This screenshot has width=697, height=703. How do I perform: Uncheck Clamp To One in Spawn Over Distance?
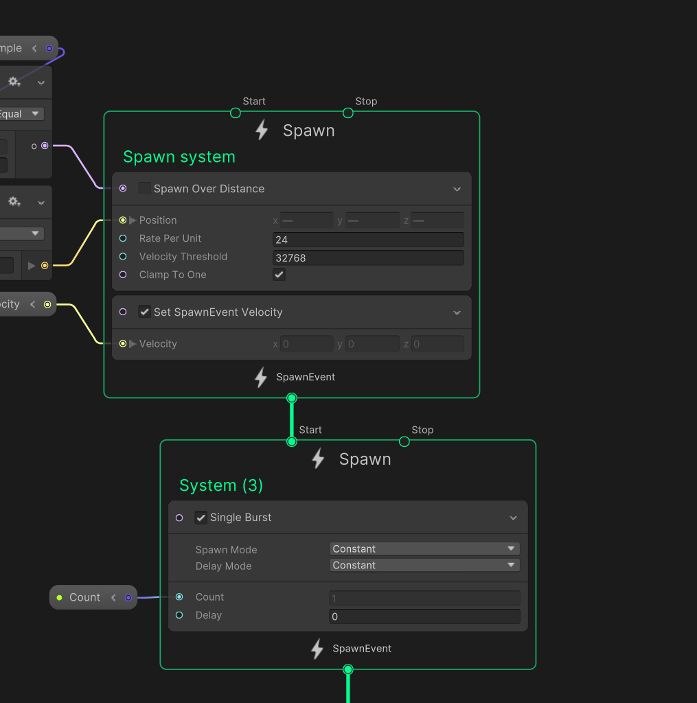tap(279, 275)
